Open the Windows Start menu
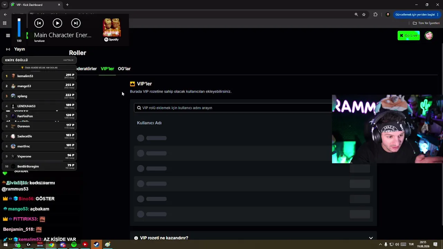Screen dimensions: 443x249 pyautogui.click(x=6, y=245)
